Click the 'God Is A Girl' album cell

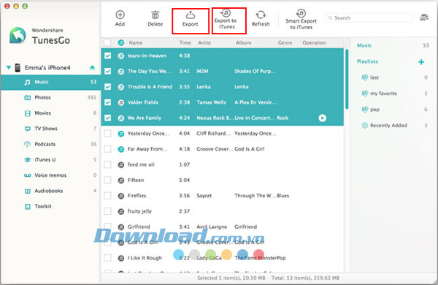250,149
